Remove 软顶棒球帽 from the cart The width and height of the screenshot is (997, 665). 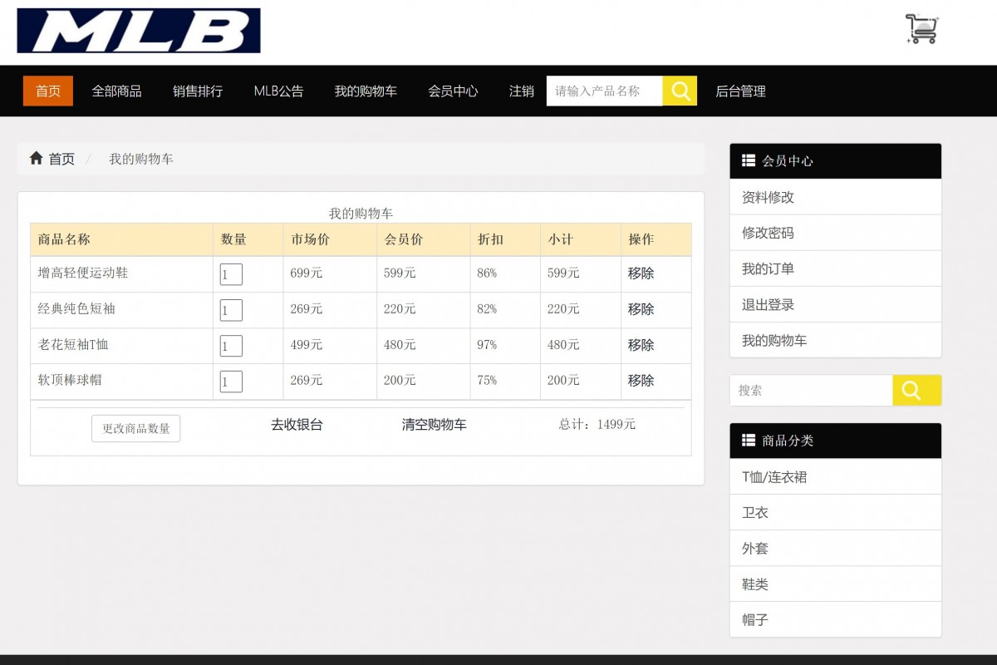641,381
